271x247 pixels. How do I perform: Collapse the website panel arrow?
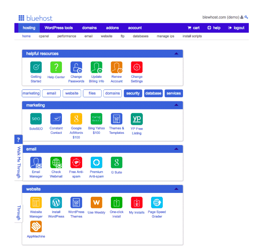[176, 189]
